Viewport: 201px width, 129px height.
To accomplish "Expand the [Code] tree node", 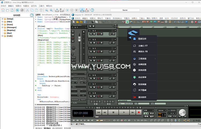I will tap(2, 36).
